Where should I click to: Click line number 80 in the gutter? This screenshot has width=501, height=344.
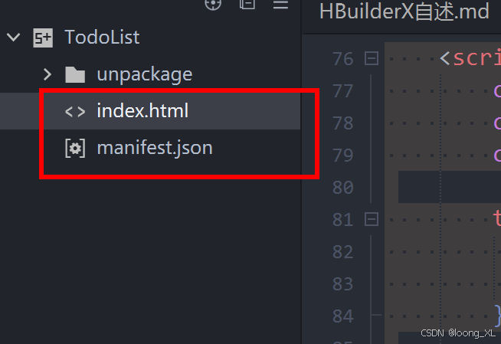coord(343,187)
